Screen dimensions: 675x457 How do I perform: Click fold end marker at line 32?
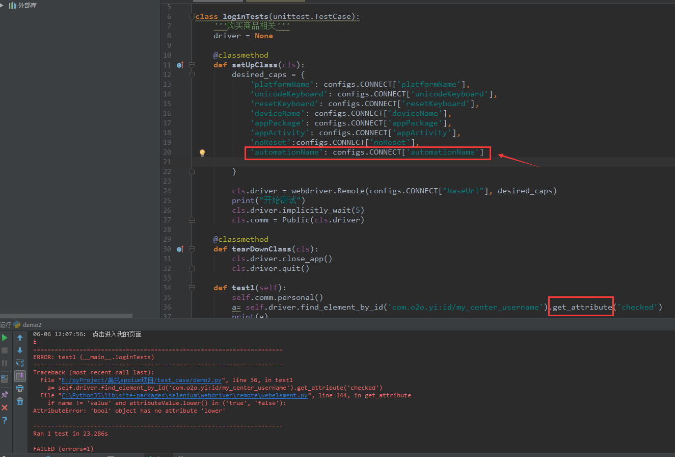coord(192,268)
